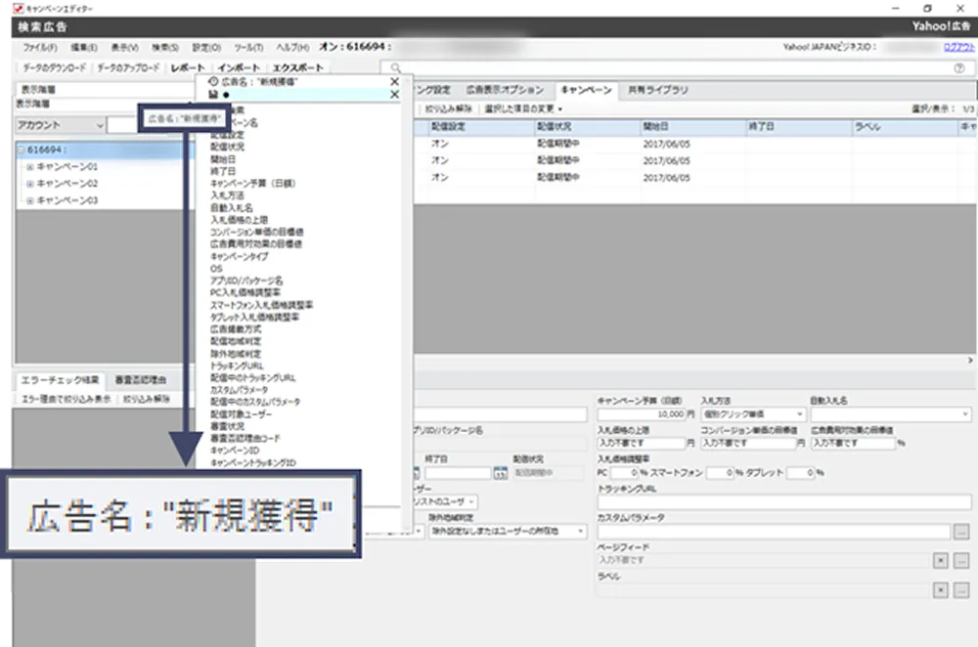The image size is (978, 647).
Task: Open the 入札方法 dropdown
Action: click(x=800, y=414)
